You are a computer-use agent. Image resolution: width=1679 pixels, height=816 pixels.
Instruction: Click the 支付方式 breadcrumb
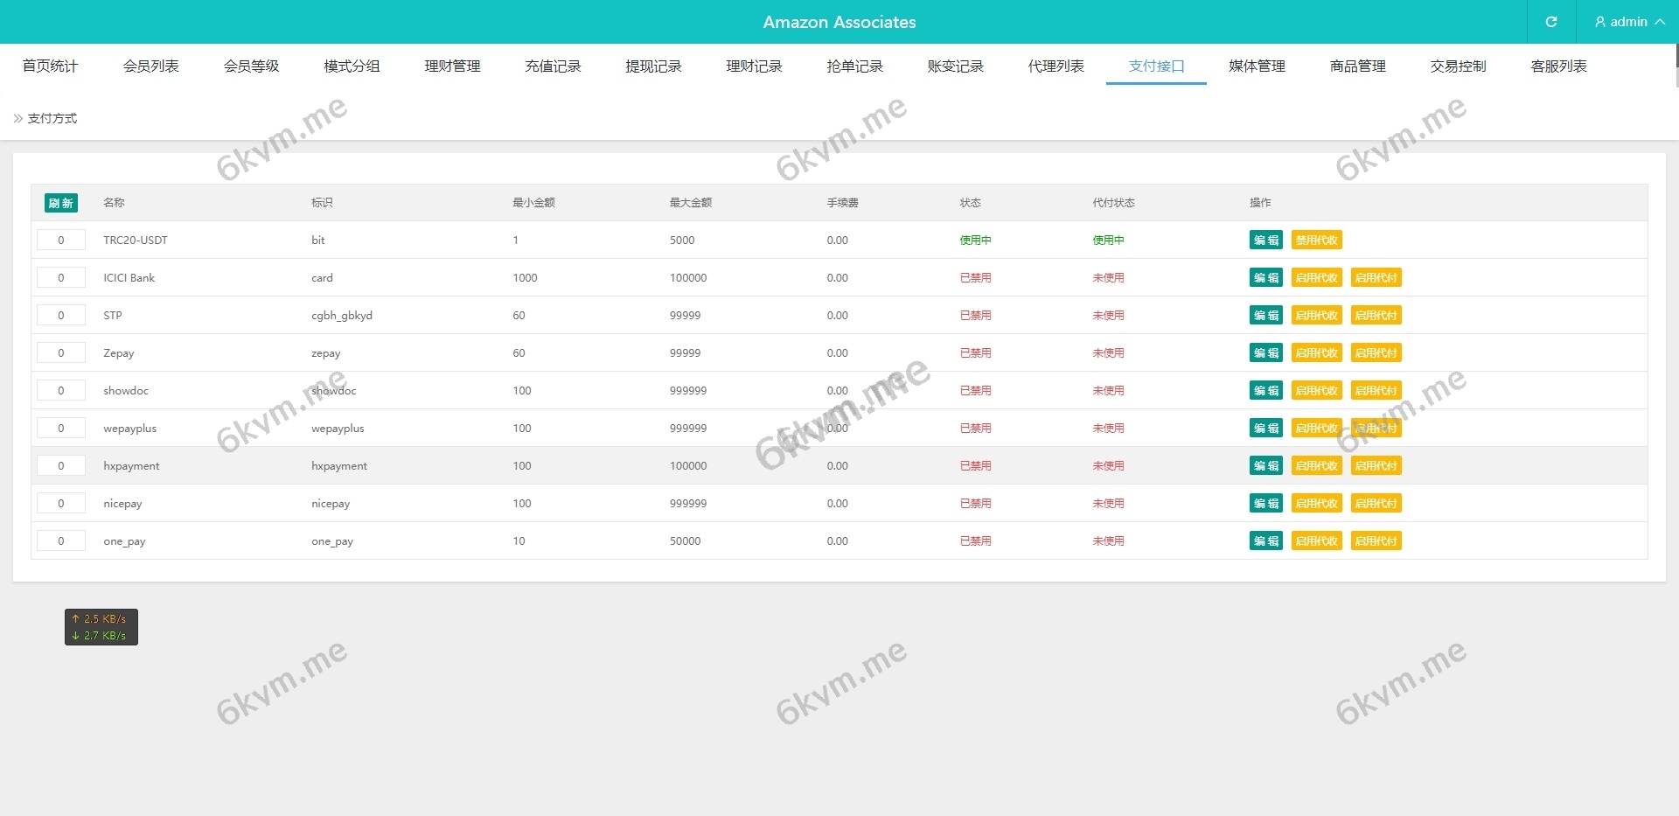(52, 119)
